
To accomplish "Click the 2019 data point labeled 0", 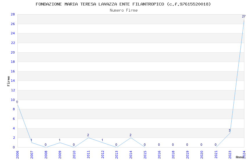I will tap(187, 147).
